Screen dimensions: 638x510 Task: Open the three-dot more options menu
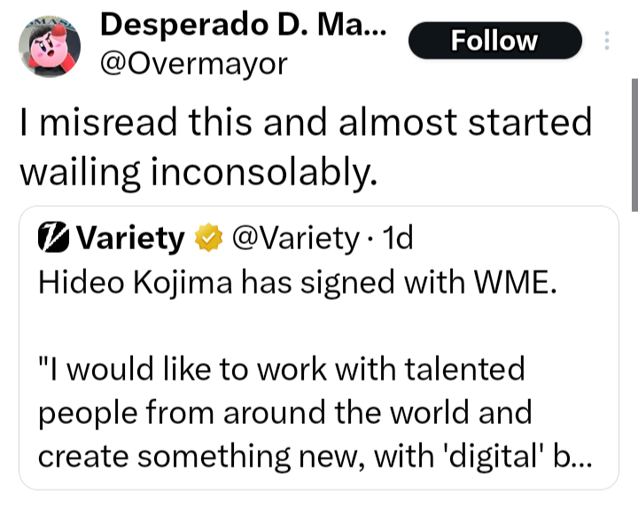click(x=607, y=42)
